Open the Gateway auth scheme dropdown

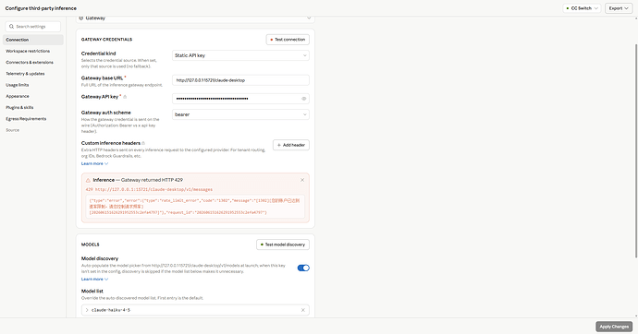point(240,114)
